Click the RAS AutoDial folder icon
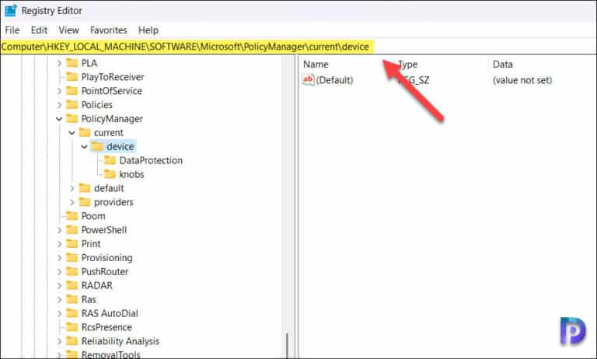 click(x=72, y=313)
